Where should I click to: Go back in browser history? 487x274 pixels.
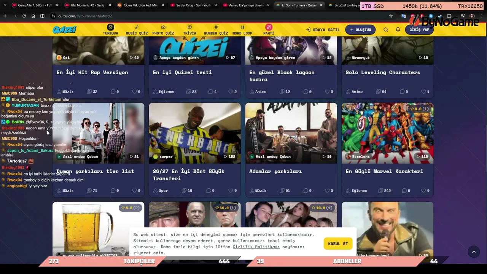pyautogui.click(x=6, y=16)
